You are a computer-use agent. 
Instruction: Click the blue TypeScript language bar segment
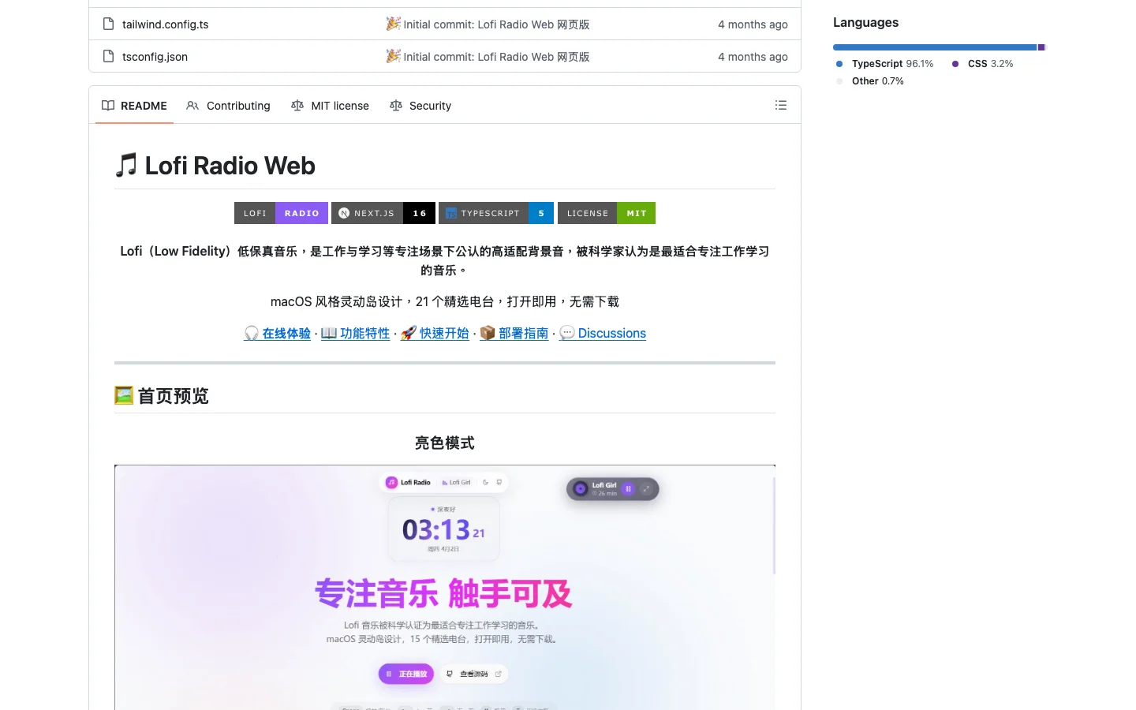(x=935, y=47)
